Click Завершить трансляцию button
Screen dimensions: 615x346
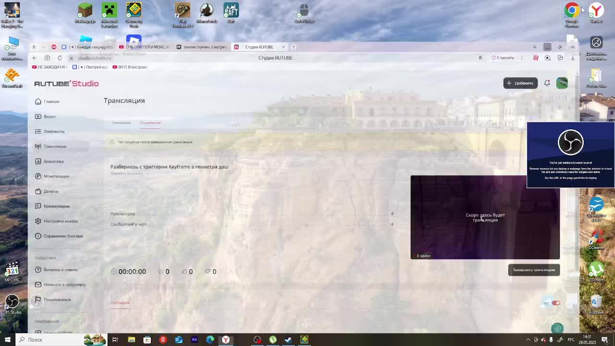pyautogui.click(x=534, y=270)
